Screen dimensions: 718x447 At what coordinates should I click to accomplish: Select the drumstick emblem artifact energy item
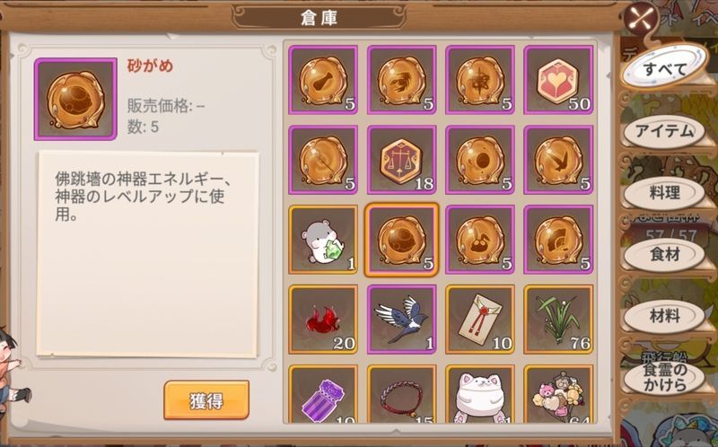[323, 80]
